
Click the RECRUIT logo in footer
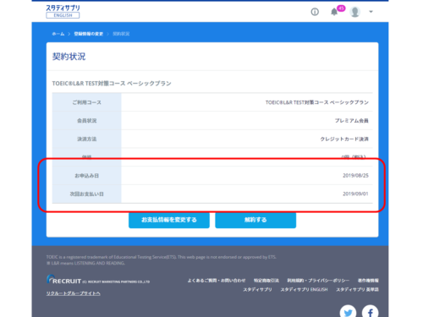tap(63, 280)
